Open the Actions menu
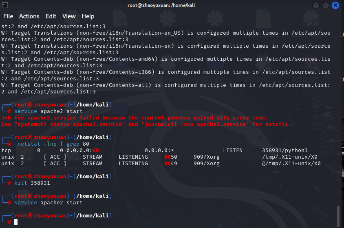Image resolution: width=344 pixels, height=228 pixels. click(x=29, y=16)
